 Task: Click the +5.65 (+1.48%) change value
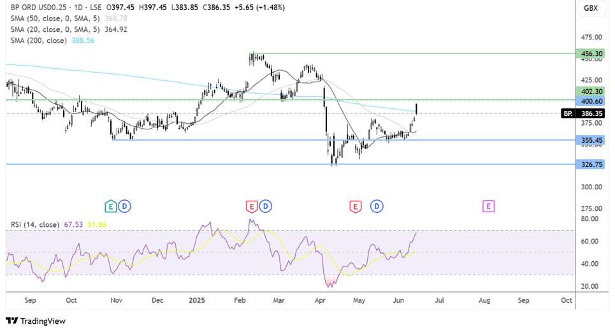(259, 8)
